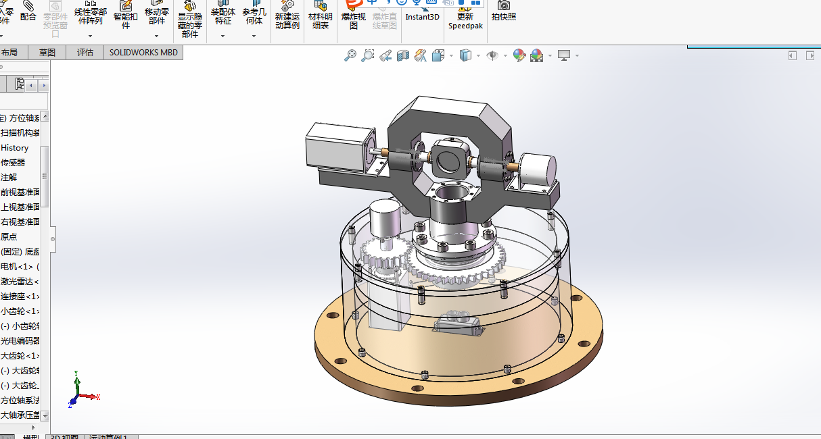Click the 新建运动算例 button

click(x=287, y=16)
